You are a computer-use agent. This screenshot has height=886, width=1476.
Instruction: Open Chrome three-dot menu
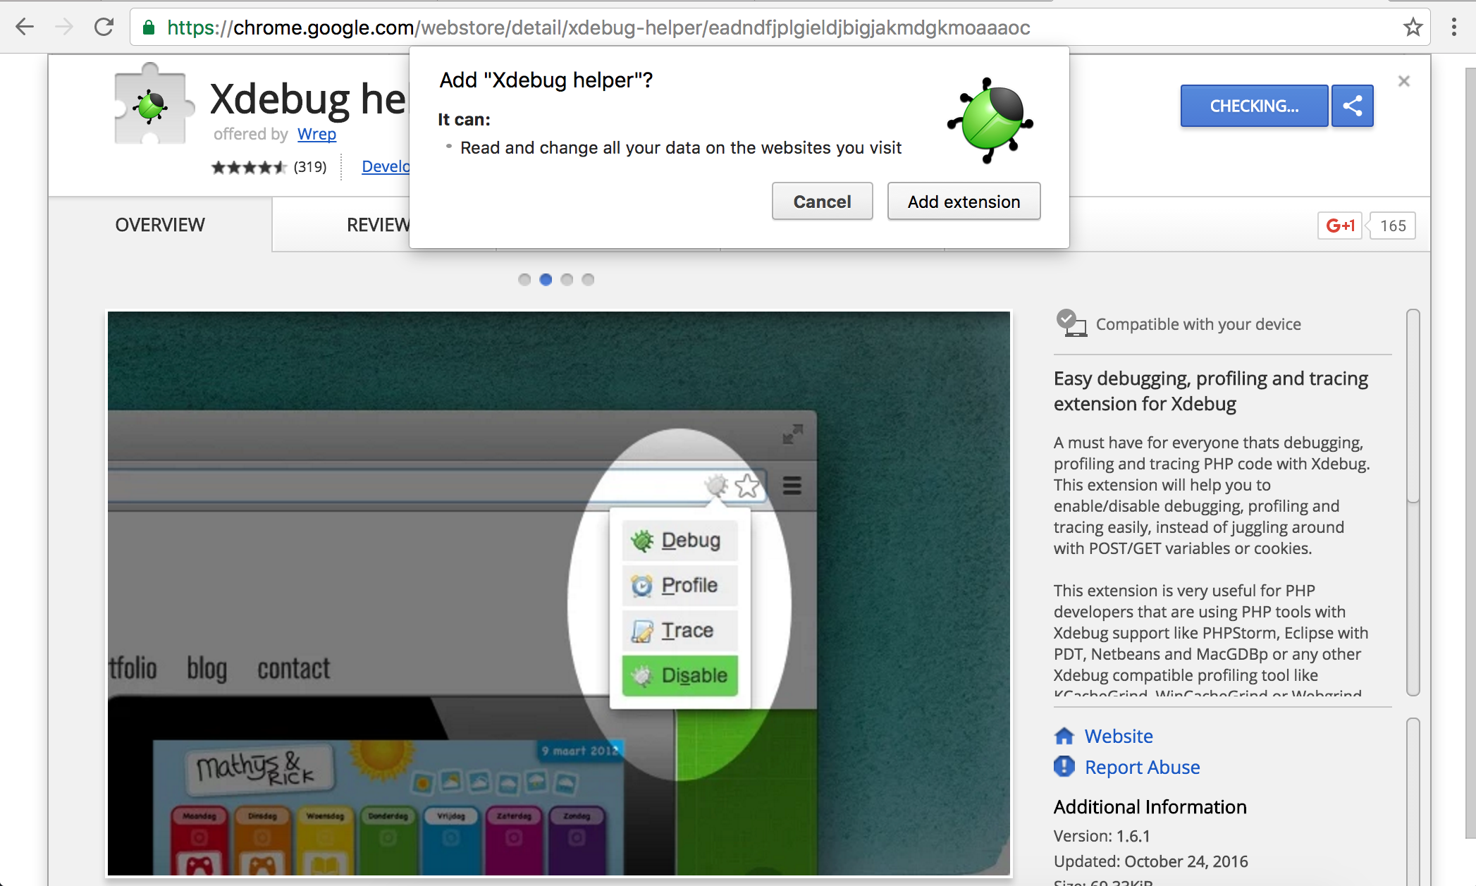[x=1453, y=27]
